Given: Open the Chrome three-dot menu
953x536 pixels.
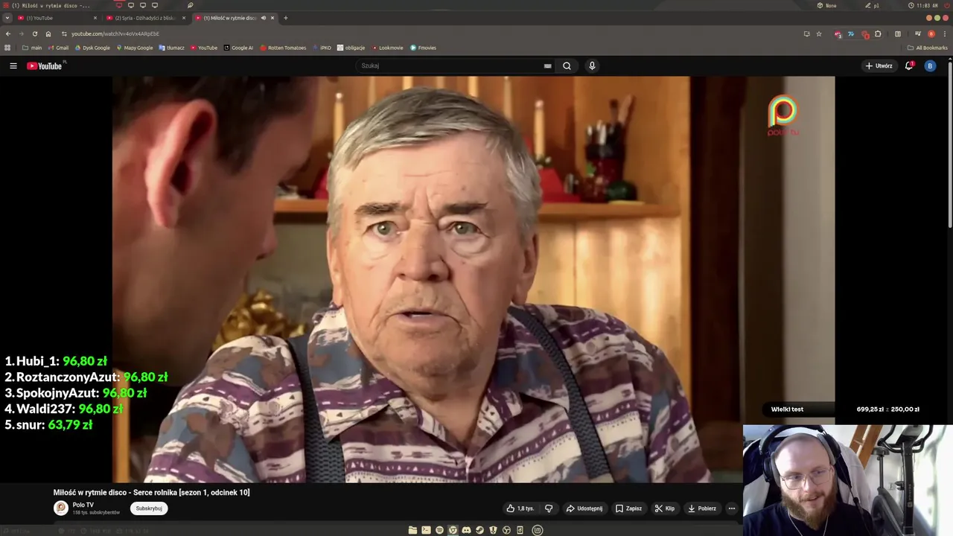Looking at the screenshot, I should coord(944,33).
